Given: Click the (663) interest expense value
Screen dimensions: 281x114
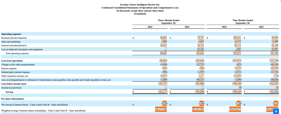Looking at the screenshot, I should [x=165, y=68].
